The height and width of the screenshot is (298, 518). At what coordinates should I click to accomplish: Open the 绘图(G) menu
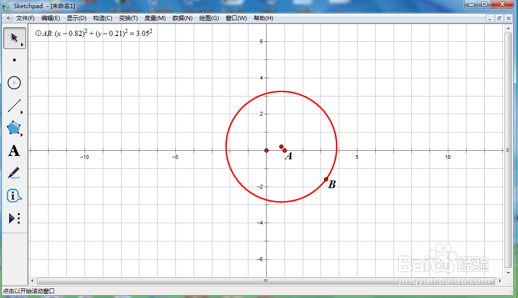[x=209, y=18]
